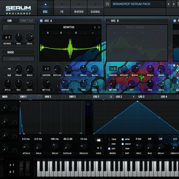Click the LFO 1 modulation count badge
Screen dimensions: 179x179
click(111, 97)
